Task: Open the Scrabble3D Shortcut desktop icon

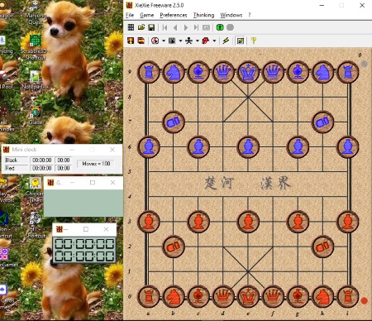Action: coord(35,46)
